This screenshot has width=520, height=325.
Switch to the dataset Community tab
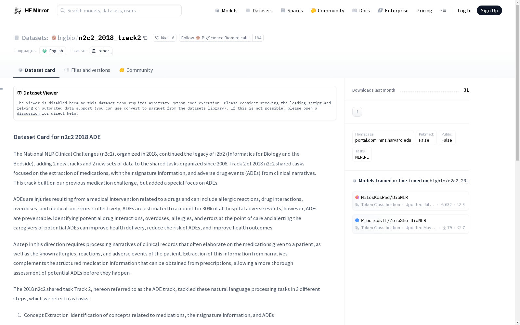136,70
